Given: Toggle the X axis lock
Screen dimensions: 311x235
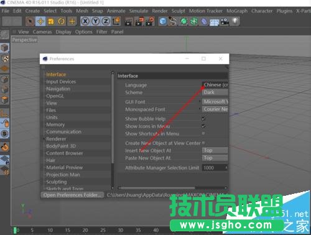Looking at the screenshot, I should click(85, 21).
